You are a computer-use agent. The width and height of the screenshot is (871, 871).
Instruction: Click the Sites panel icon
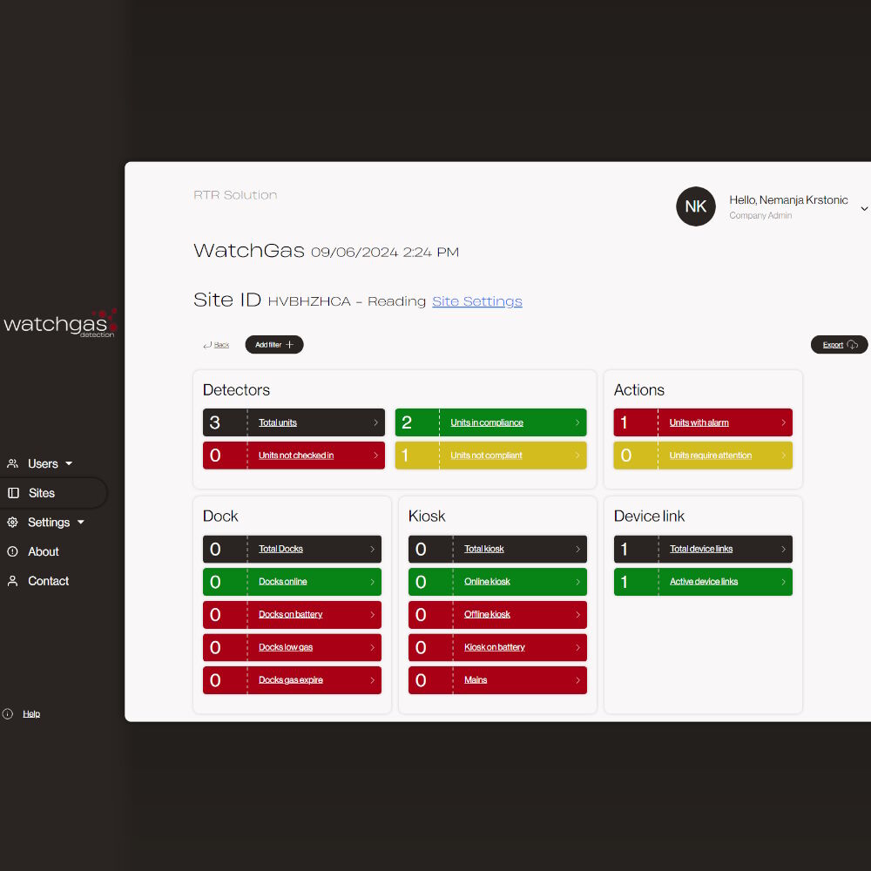click(13, 493)
